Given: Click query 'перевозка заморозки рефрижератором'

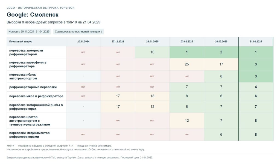Looking at the screenshot, I should pos(26,52).
